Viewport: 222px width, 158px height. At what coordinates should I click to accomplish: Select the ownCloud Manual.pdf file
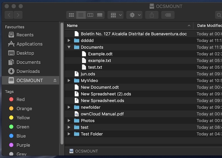102,114
